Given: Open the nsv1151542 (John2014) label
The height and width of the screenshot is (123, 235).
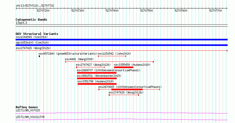Looking at the screenshot, I should click(x=114, y=54).
